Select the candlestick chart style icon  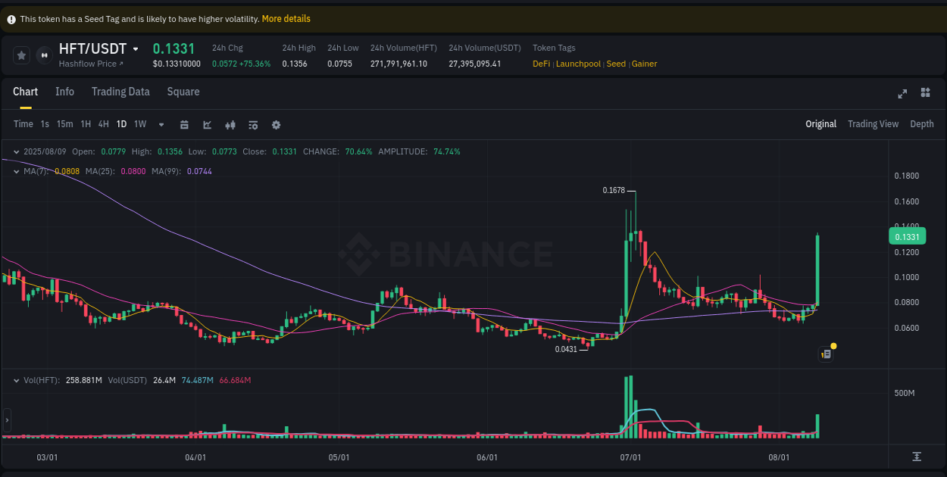pyautogui.click(x=230, y=124)
